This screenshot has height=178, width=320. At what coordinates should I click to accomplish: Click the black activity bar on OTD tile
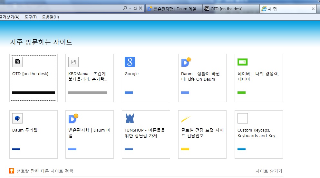pos(34,93)
